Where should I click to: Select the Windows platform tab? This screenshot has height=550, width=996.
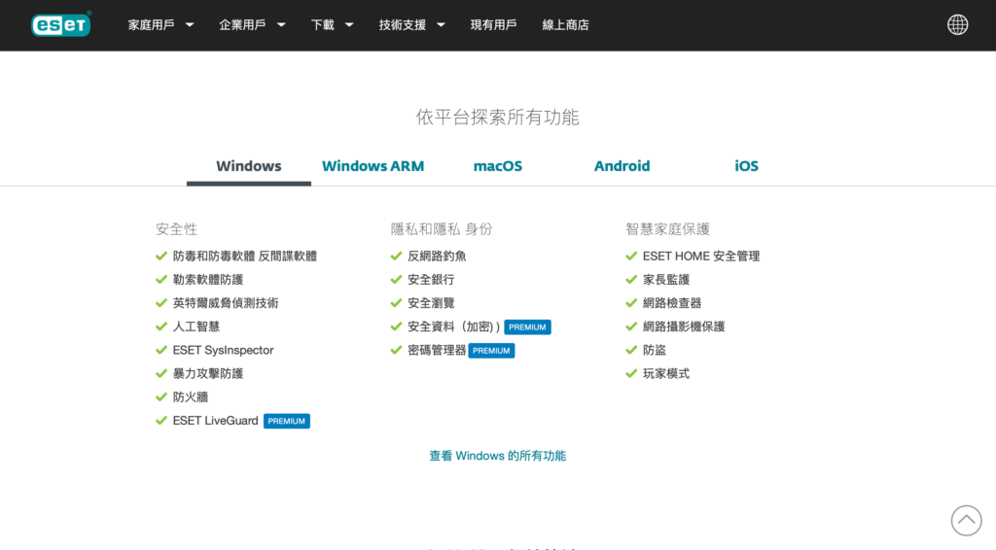(x=248, y=166)
